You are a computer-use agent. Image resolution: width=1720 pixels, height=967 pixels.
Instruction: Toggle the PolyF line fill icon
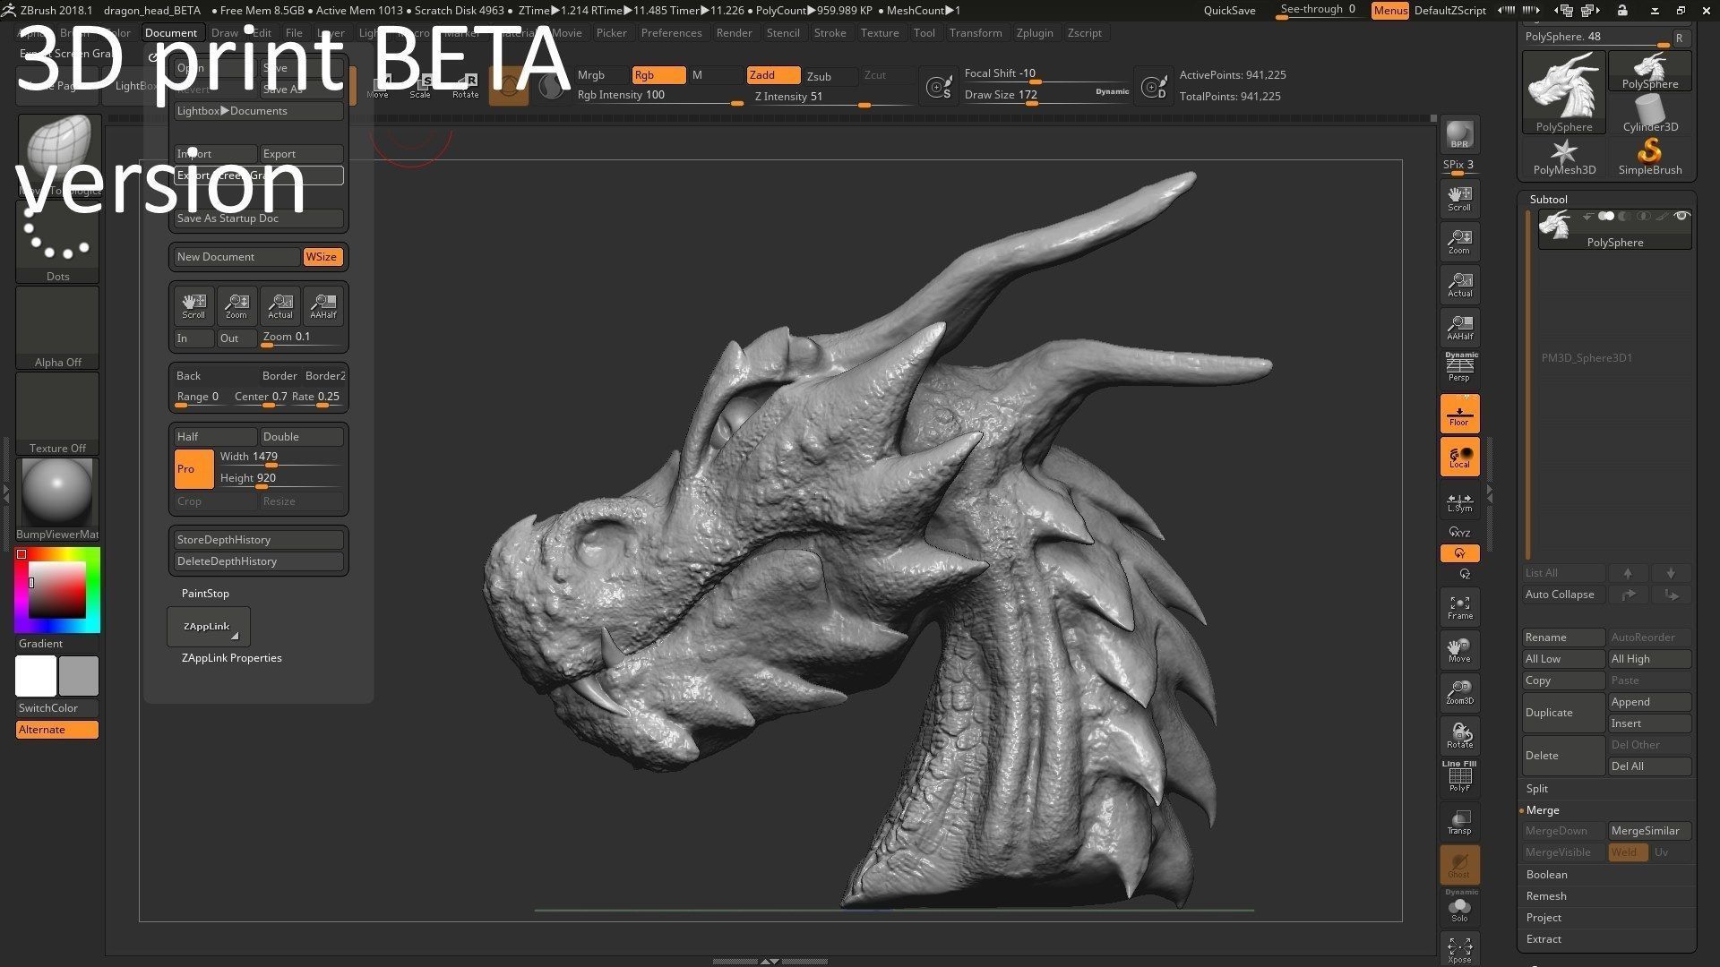[1459, 776]
